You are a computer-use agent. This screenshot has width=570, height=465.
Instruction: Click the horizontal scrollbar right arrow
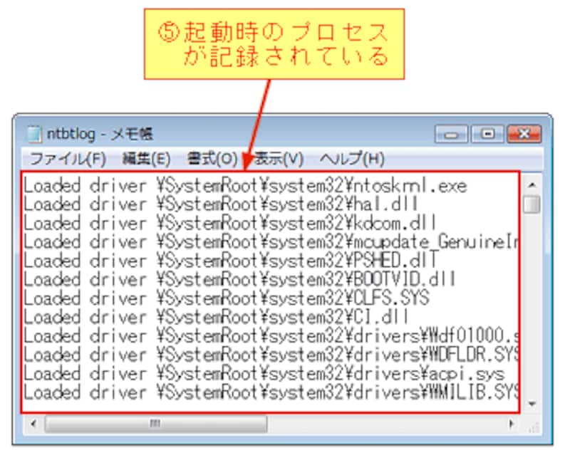512,424
